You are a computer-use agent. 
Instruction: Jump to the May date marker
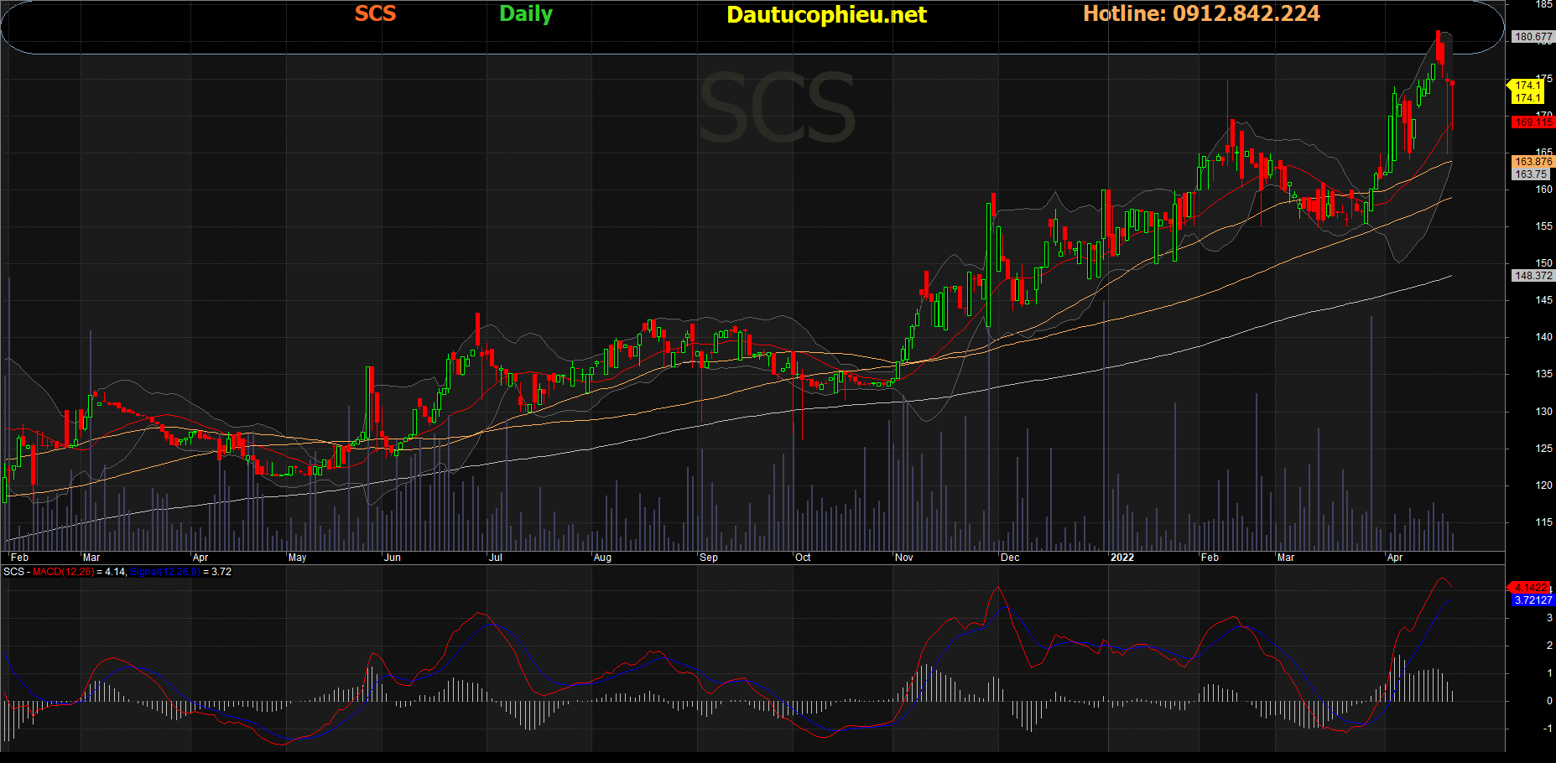pos(297,558)
